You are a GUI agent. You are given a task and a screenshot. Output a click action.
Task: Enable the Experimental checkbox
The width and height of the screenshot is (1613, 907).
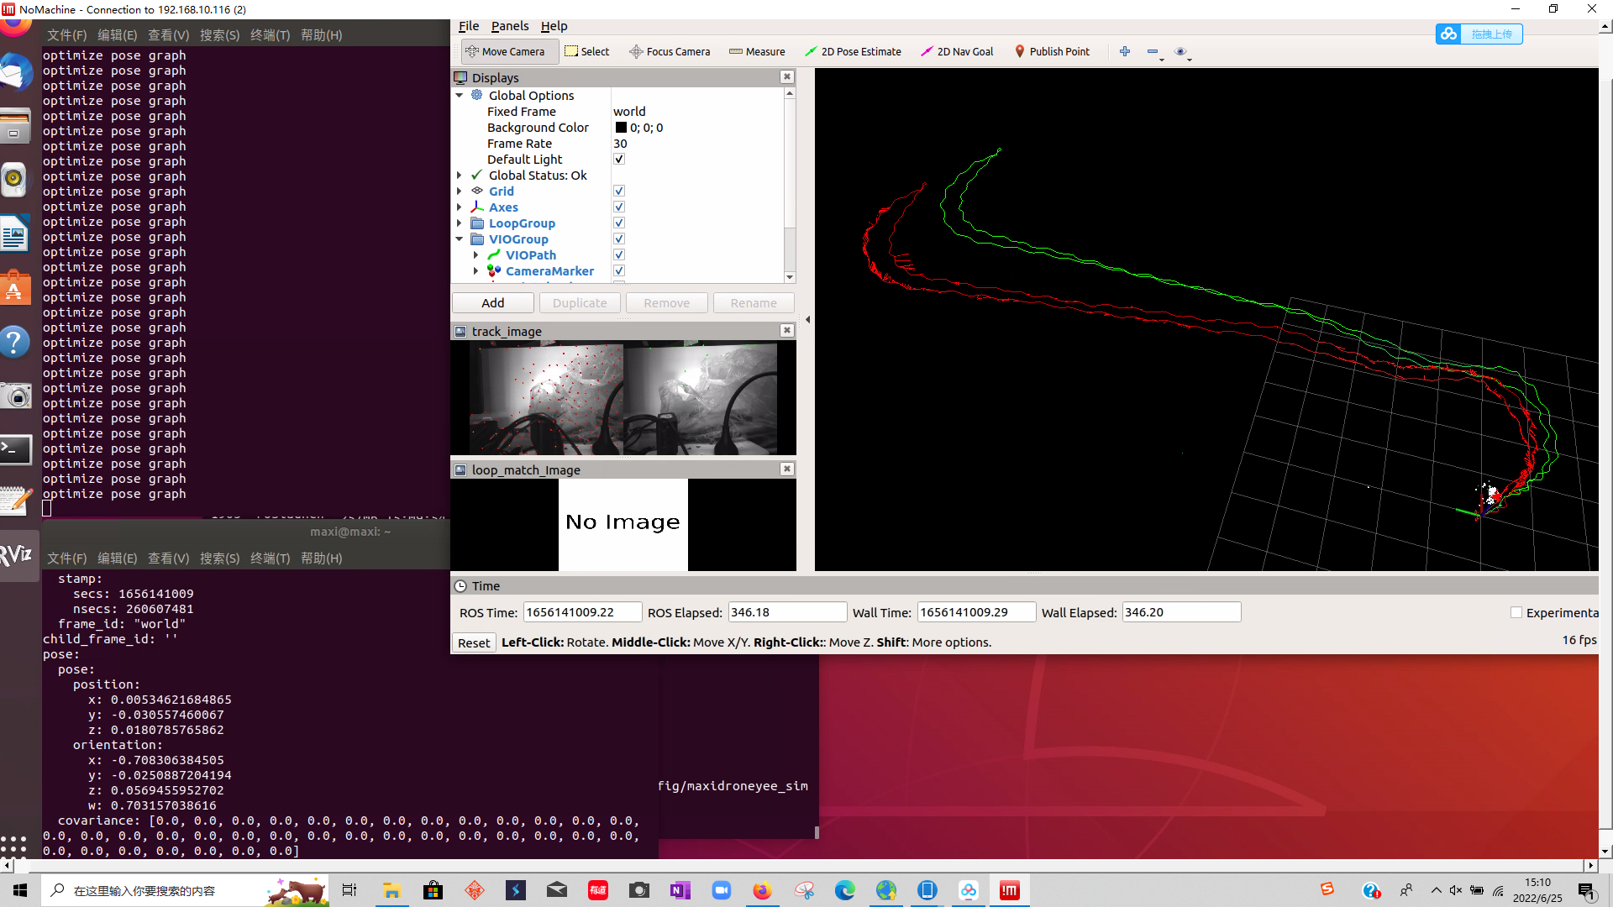[x=1516, y=613]
